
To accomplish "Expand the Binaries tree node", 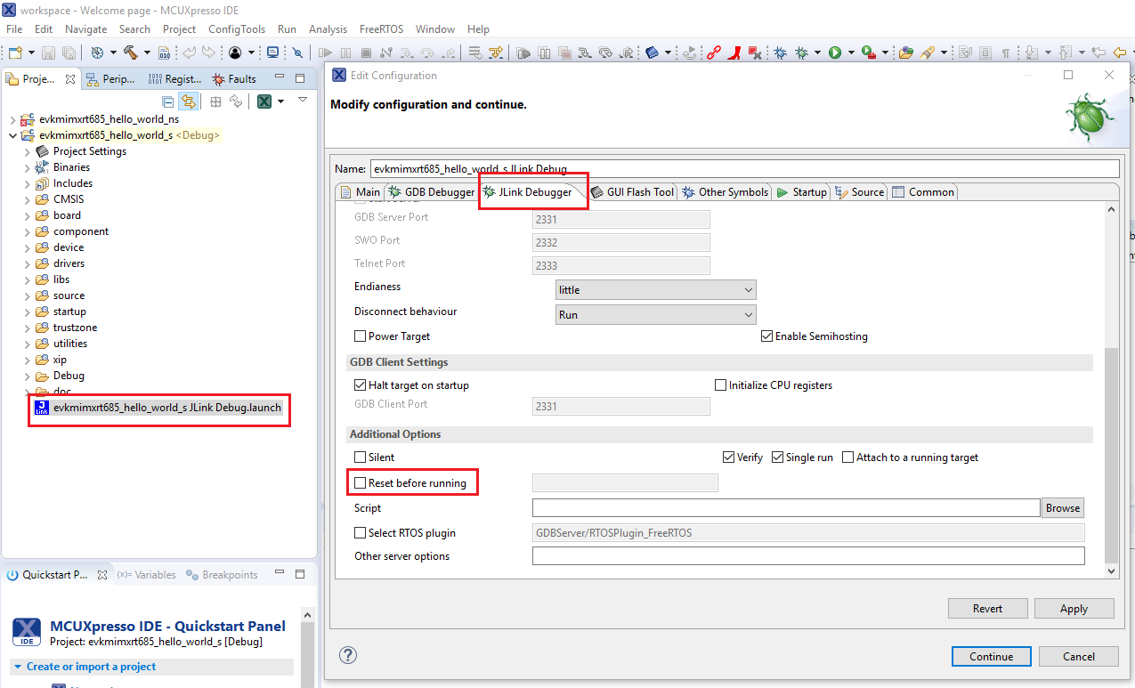I will pyautogui.click(x=27, y=167).
